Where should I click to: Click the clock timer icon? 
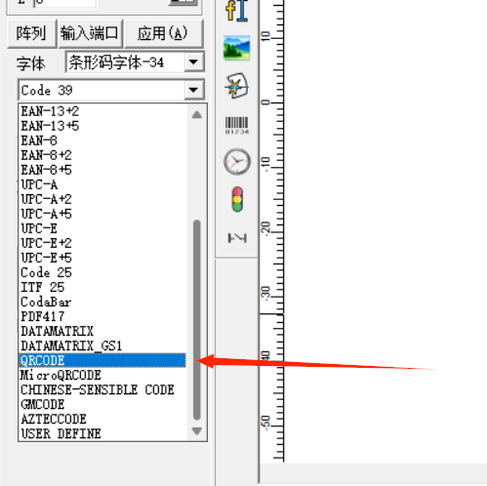point(237,162)
